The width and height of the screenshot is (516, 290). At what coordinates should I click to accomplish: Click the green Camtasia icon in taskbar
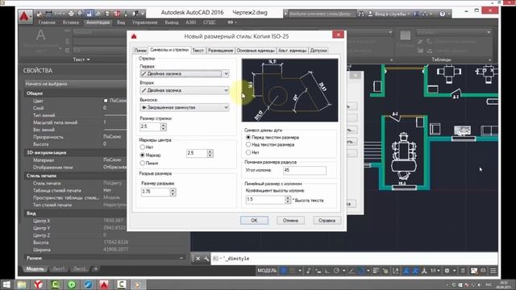coord(55,284)
